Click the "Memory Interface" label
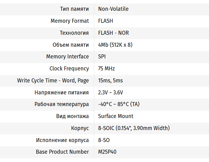Image resolution: width=209 pixels, height=162 pixels. pyautogui.click(x=67, y=57)
